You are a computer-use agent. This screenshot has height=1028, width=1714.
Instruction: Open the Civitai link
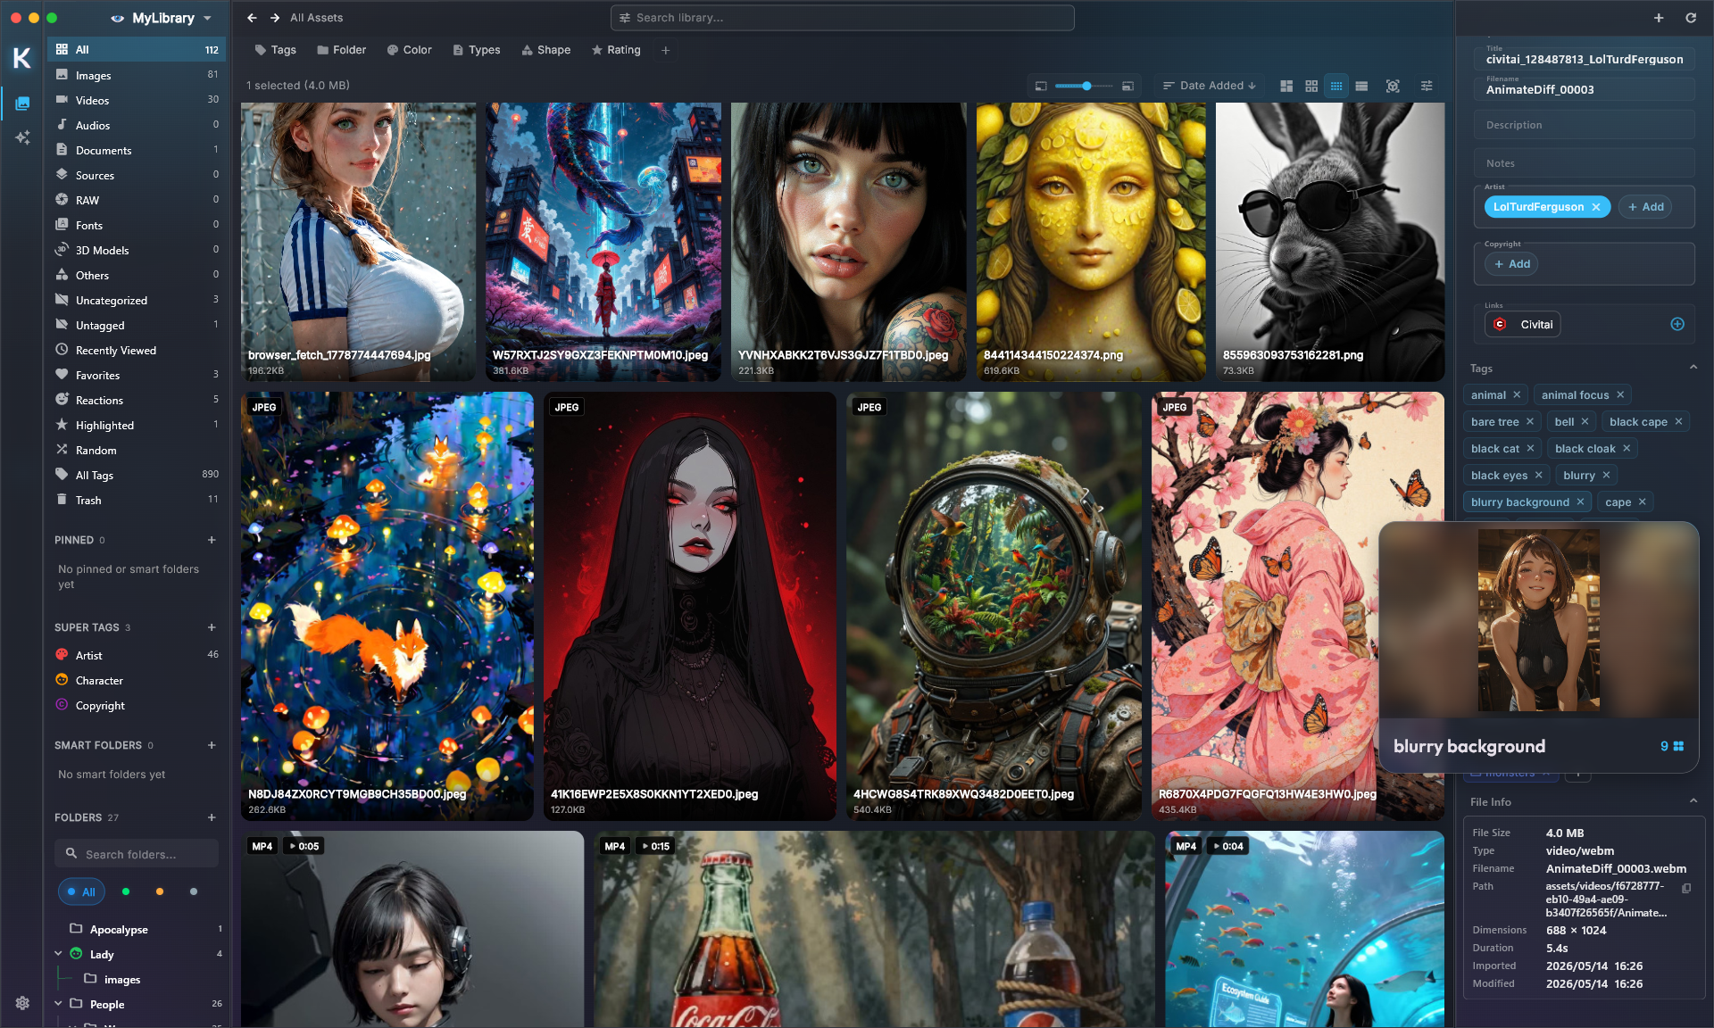point(1523,324)
